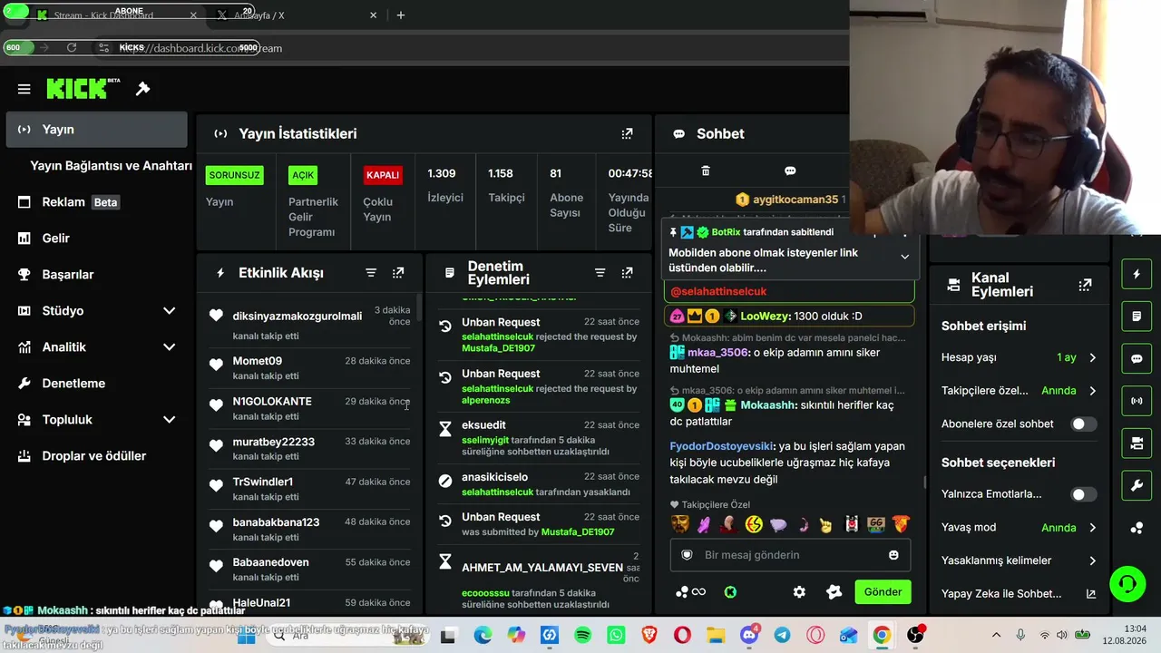Open the hamburger navigation menu
The width and height of the screenshot is (1161, 653).
(24, 89)
